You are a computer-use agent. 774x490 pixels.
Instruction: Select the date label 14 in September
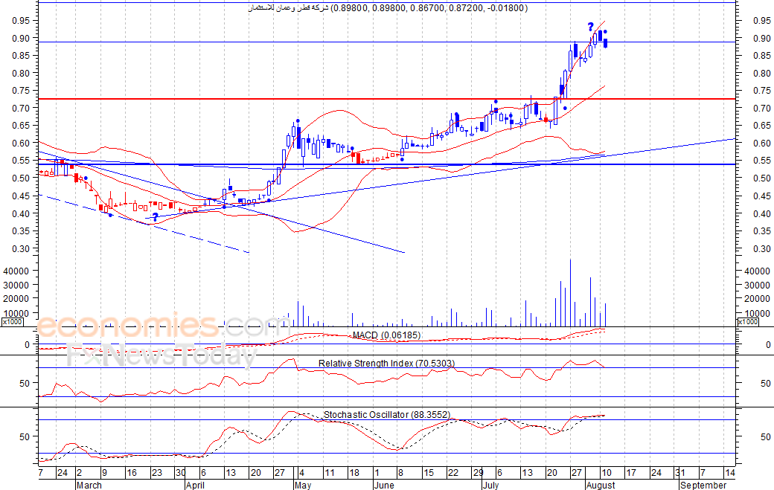[x=729, y=473]
